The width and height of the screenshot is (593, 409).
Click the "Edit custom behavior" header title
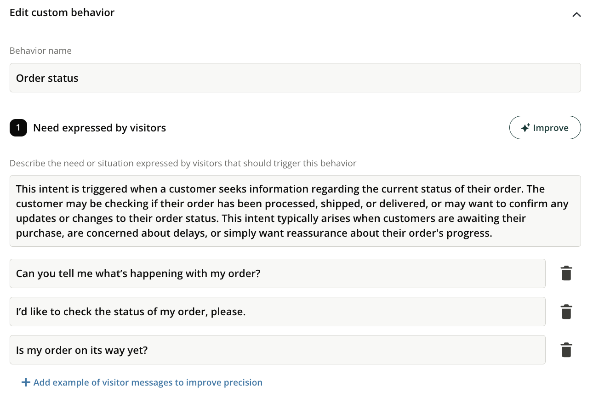click(x=62, y=12)
